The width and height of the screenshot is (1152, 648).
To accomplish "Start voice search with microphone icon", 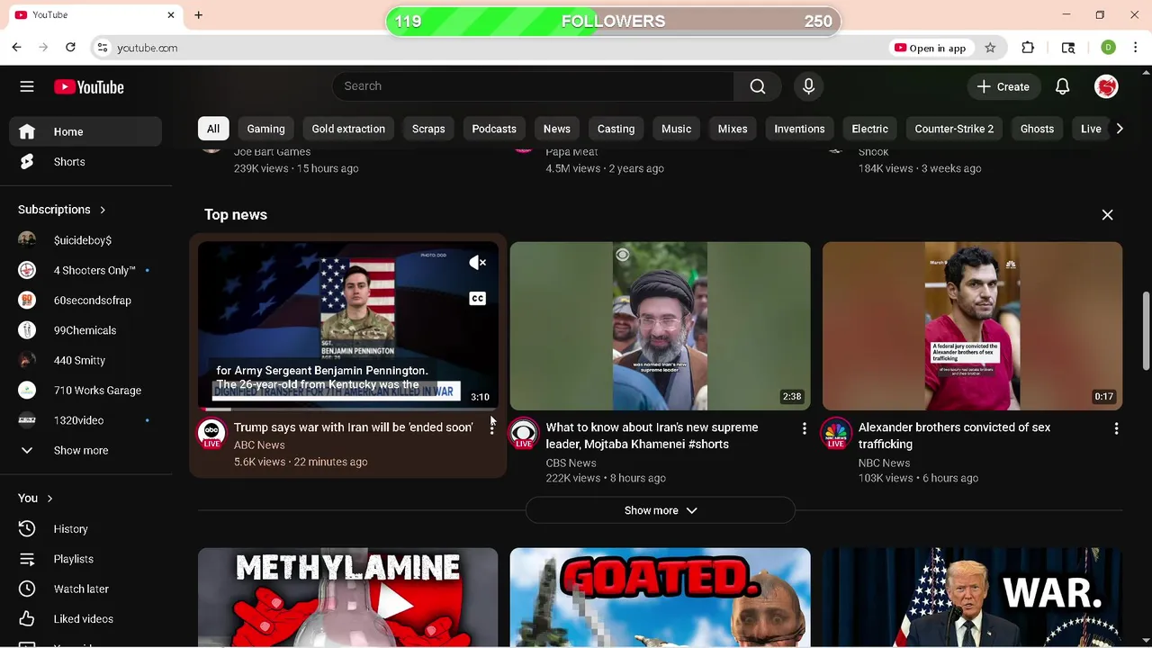I will (808, 86).
